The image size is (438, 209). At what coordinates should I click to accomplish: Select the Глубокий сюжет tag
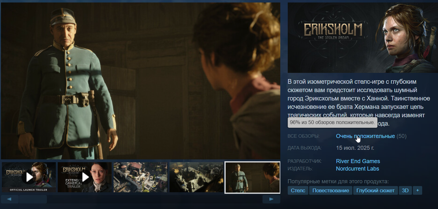click(375, 190)
